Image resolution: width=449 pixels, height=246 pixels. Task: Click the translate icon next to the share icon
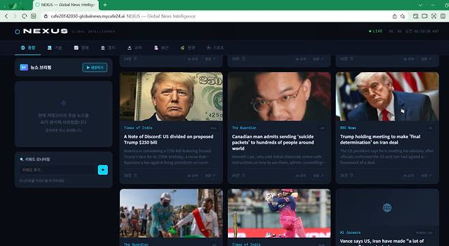coord(403,16)
